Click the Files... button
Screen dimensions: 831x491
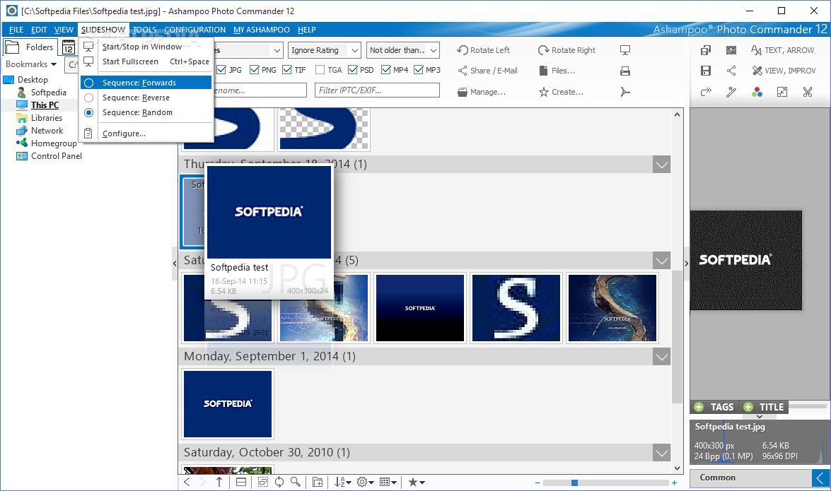pos(557,71)
